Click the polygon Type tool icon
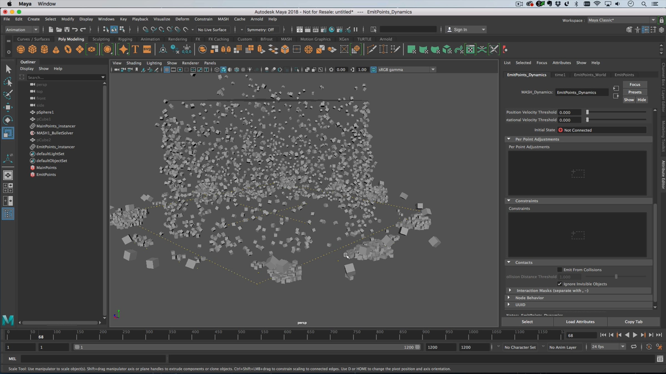 135,50
